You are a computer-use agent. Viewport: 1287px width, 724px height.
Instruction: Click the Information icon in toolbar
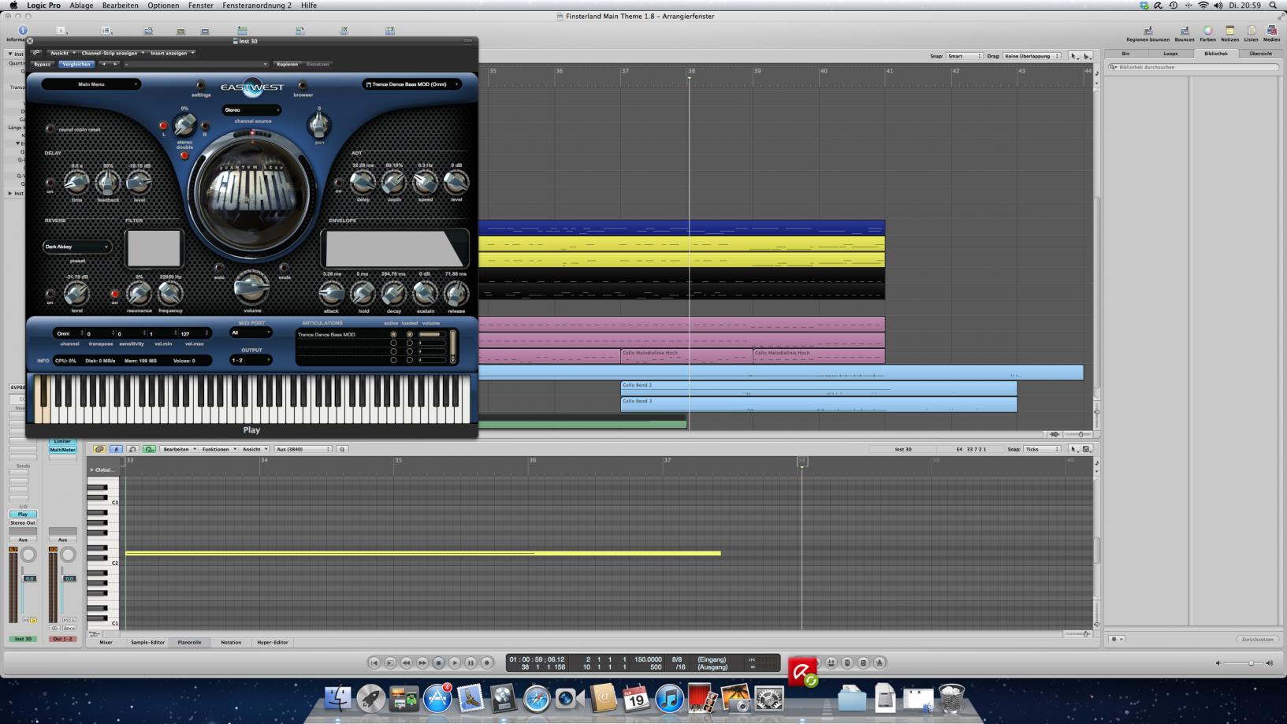point(22,30)
